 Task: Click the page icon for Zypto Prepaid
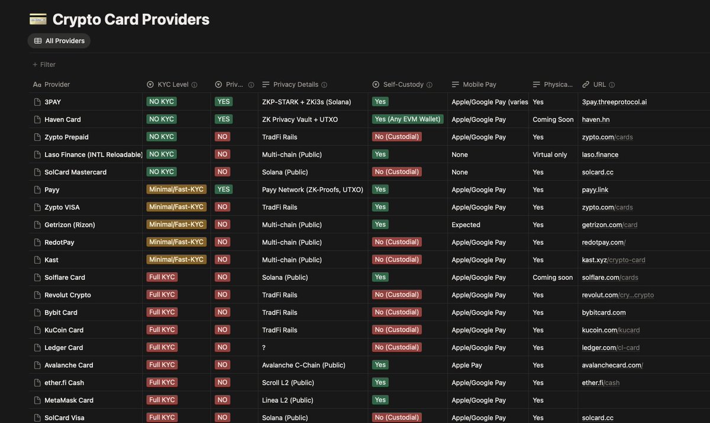click(37, 137)
